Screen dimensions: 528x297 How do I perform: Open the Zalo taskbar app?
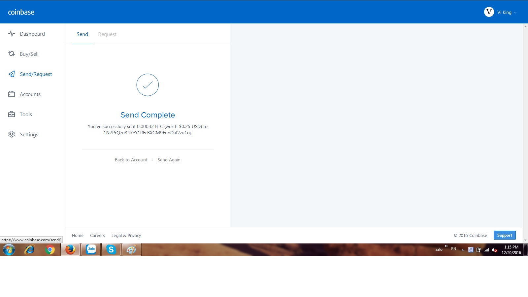[x=91, y=249]
